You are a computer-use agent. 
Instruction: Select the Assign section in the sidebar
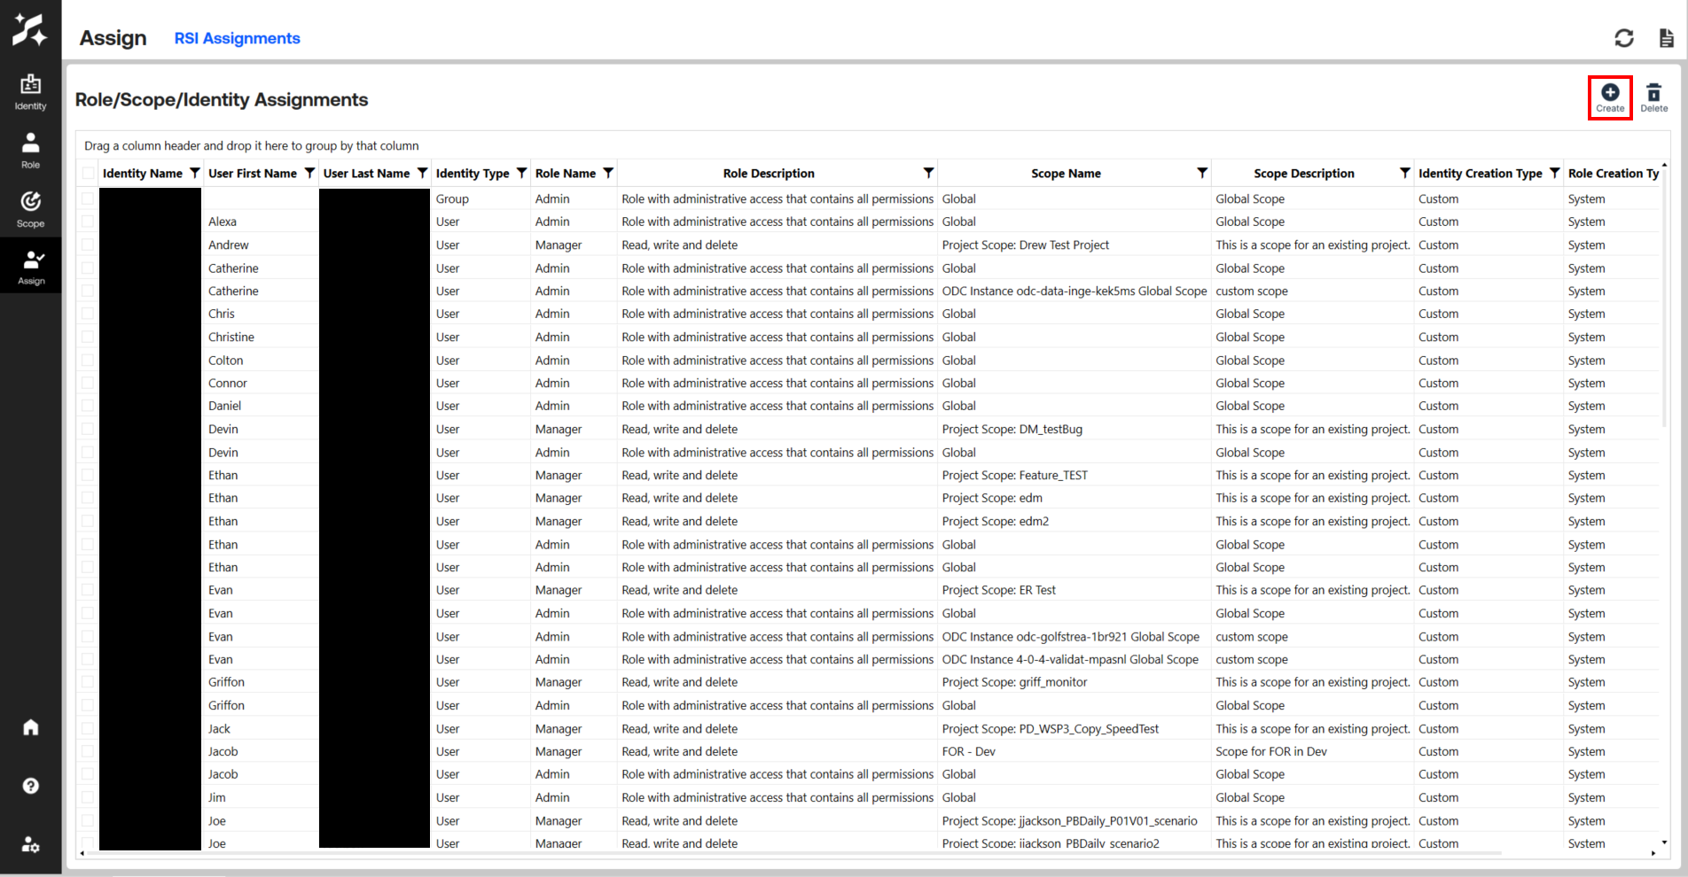[x=31, y=268]
